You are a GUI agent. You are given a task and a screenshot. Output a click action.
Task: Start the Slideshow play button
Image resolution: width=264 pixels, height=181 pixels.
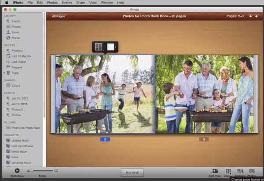tap(17, 170)
